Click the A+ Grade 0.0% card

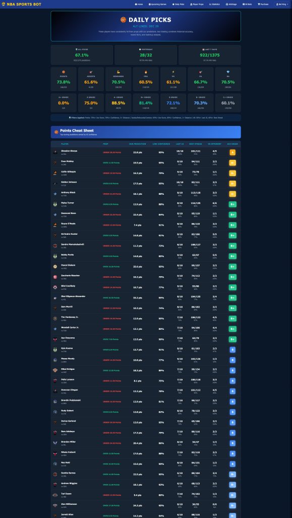[64, 103]
